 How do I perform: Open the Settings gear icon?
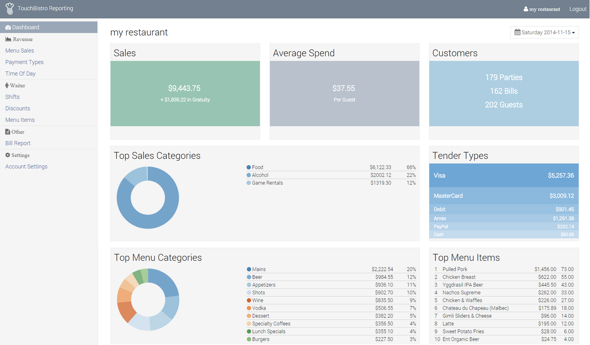click(8, 155)
